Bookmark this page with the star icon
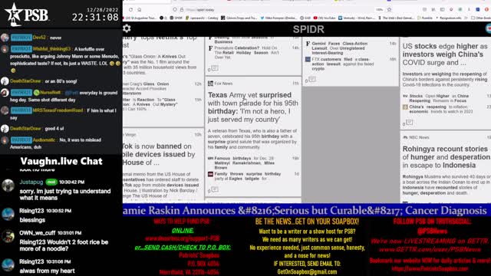The width and height of the screenshot is (491, 276). (389, 10)
